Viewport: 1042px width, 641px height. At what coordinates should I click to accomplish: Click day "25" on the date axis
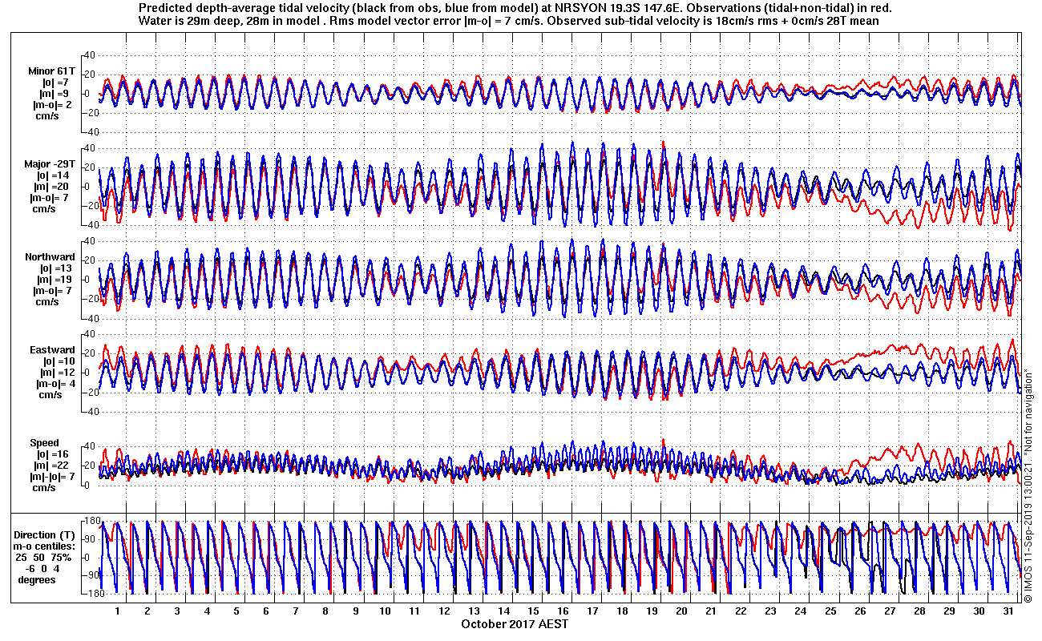[830, 611]
